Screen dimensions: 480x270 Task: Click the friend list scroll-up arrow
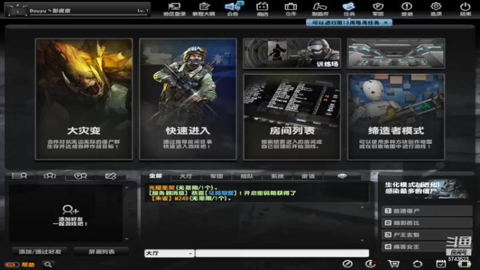point(127,187)
